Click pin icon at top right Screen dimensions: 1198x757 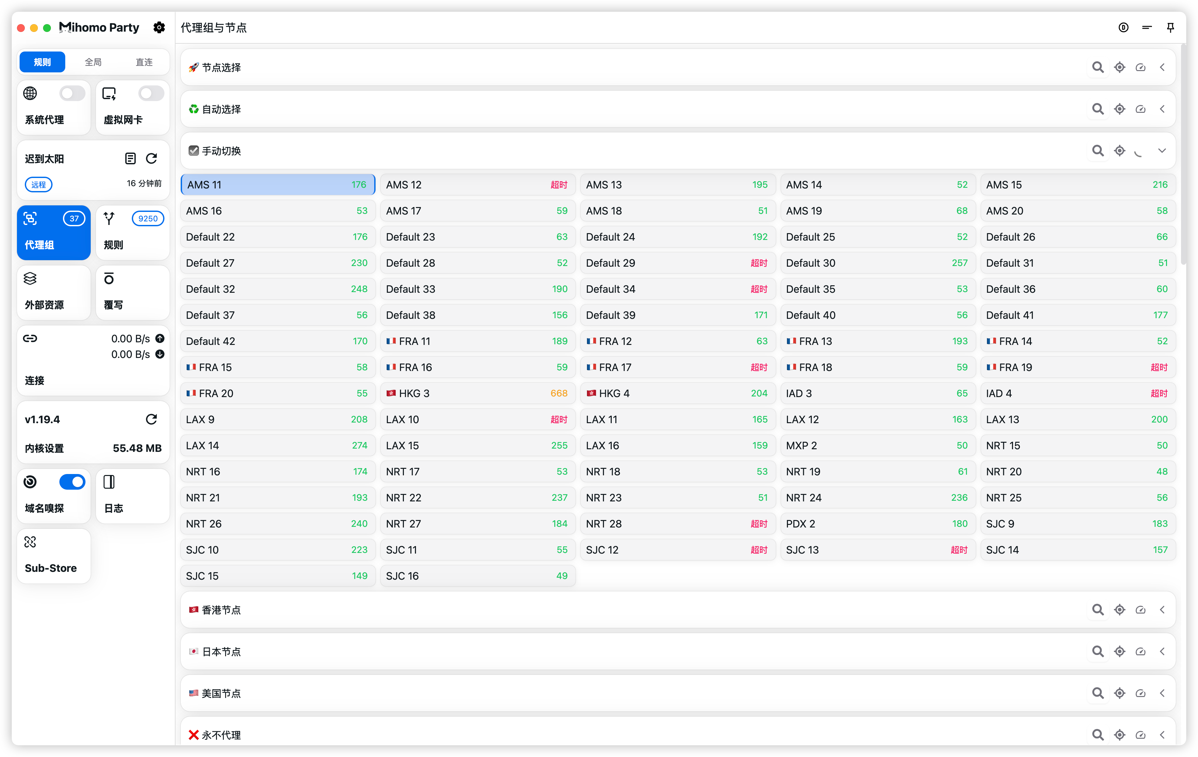coord(1170,27)
